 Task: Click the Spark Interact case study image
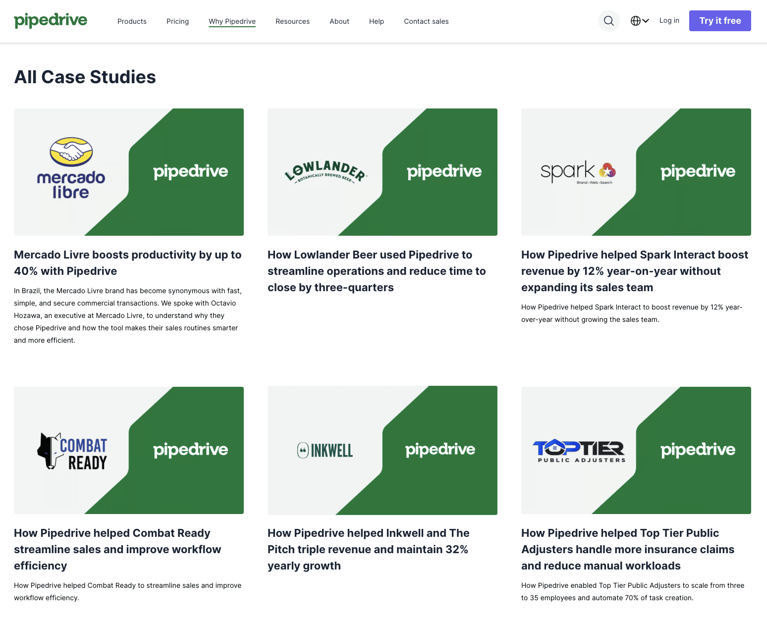point(636,172)
